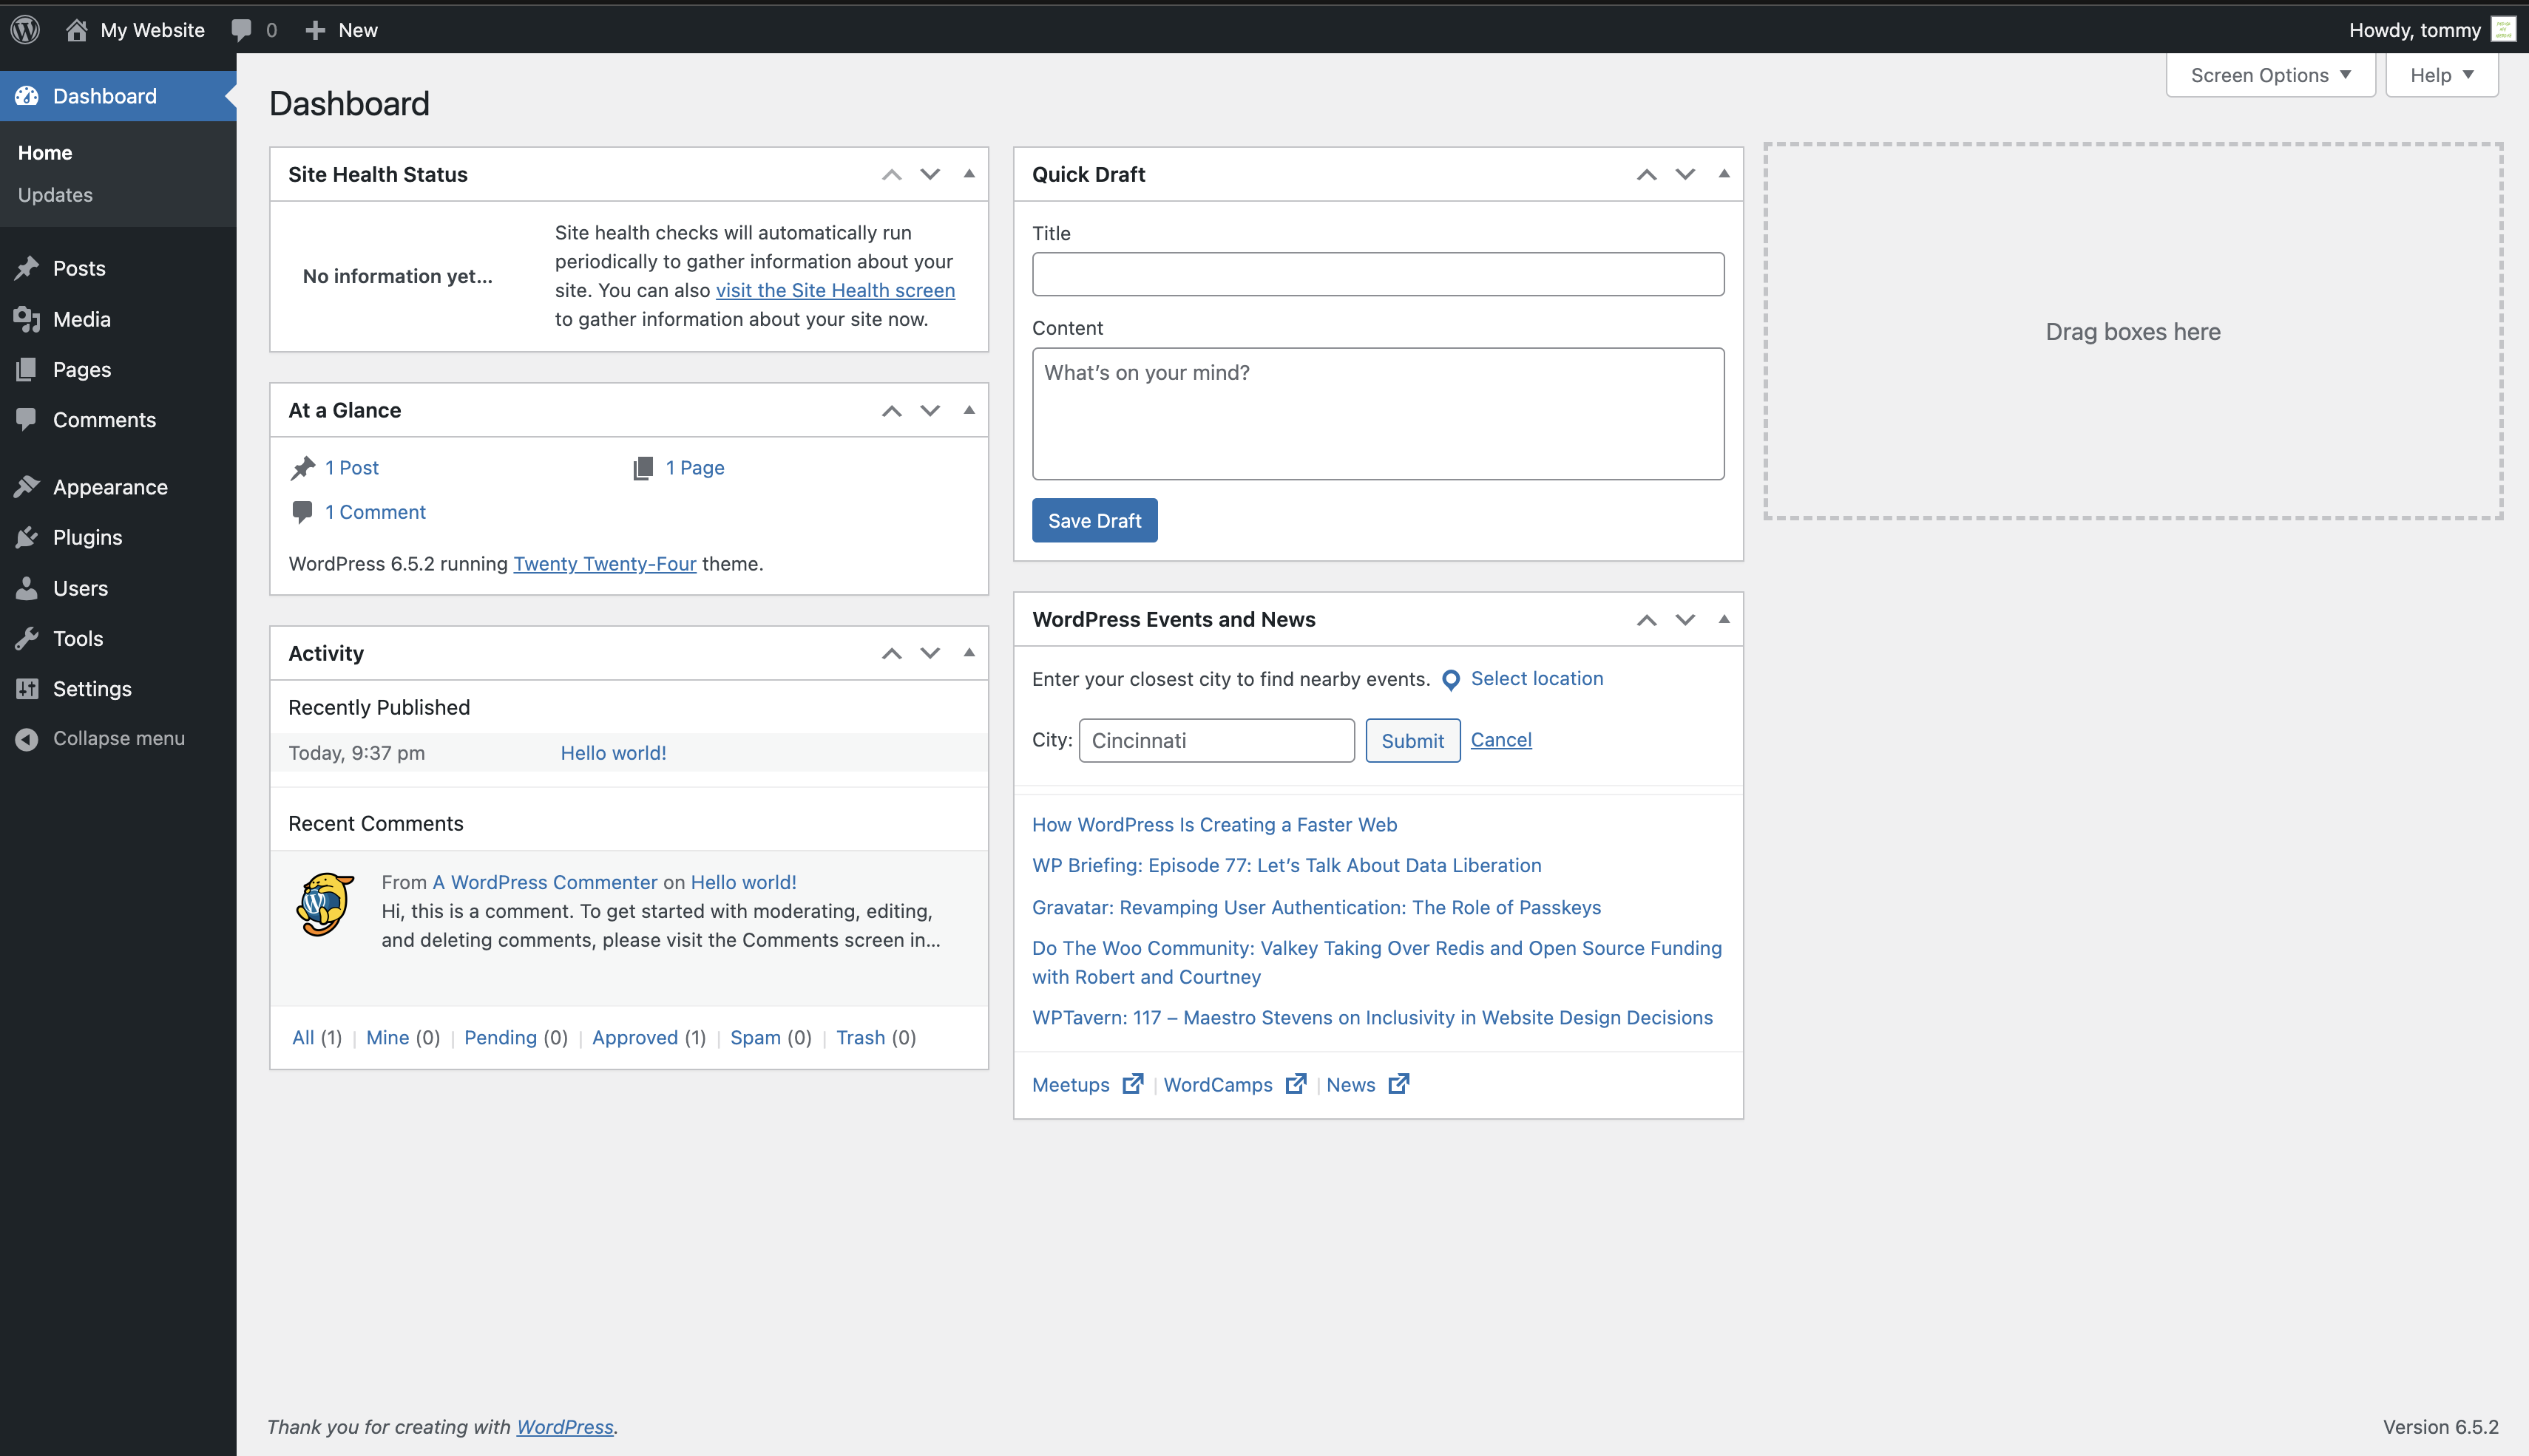
Task: Click the page icon beside 1 Page
Action: pos(643,468)
